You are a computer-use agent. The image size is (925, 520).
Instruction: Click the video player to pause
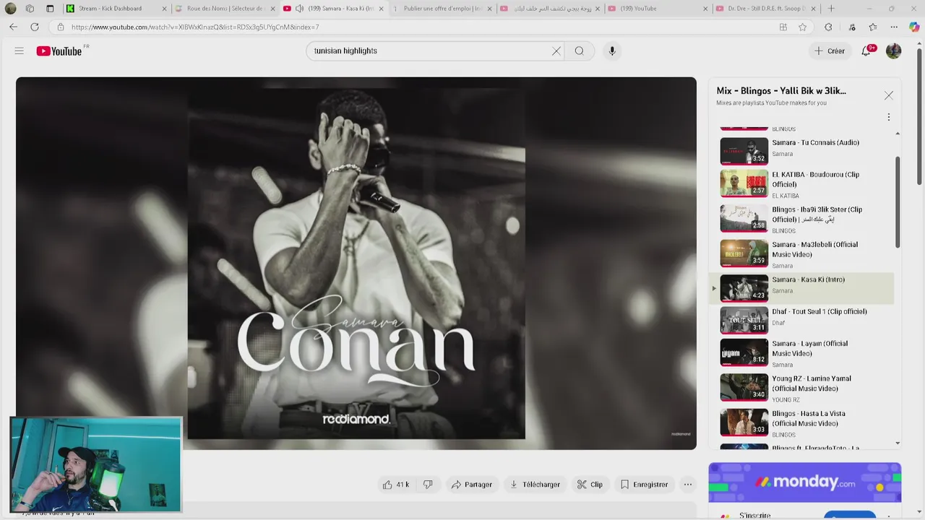pyautogui.click(x=356, y=263)
